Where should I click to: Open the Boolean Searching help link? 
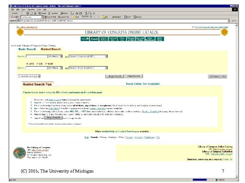pos(151,111)
